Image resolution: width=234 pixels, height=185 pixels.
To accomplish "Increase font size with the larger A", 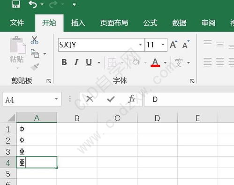I will pos(174,45).
